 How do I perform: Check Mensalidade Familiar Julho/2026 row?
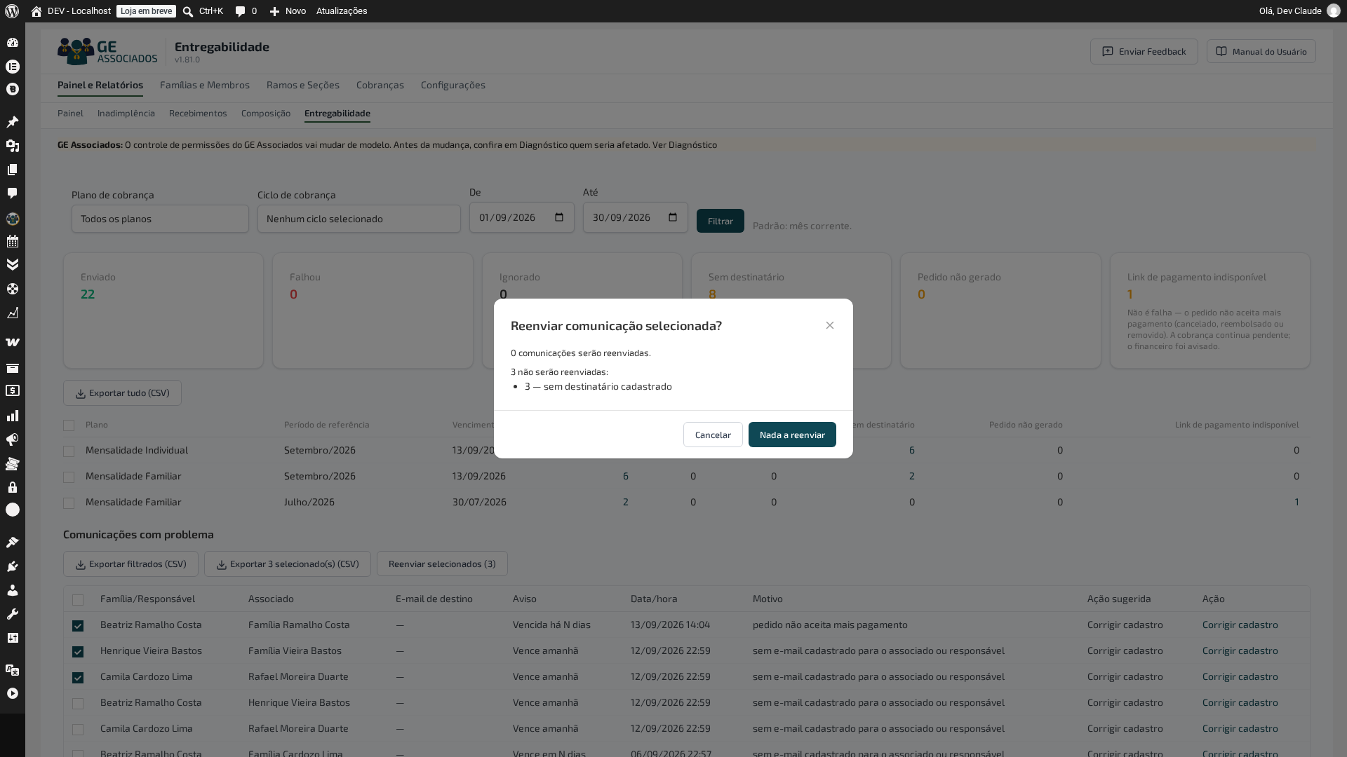(69, 503)
